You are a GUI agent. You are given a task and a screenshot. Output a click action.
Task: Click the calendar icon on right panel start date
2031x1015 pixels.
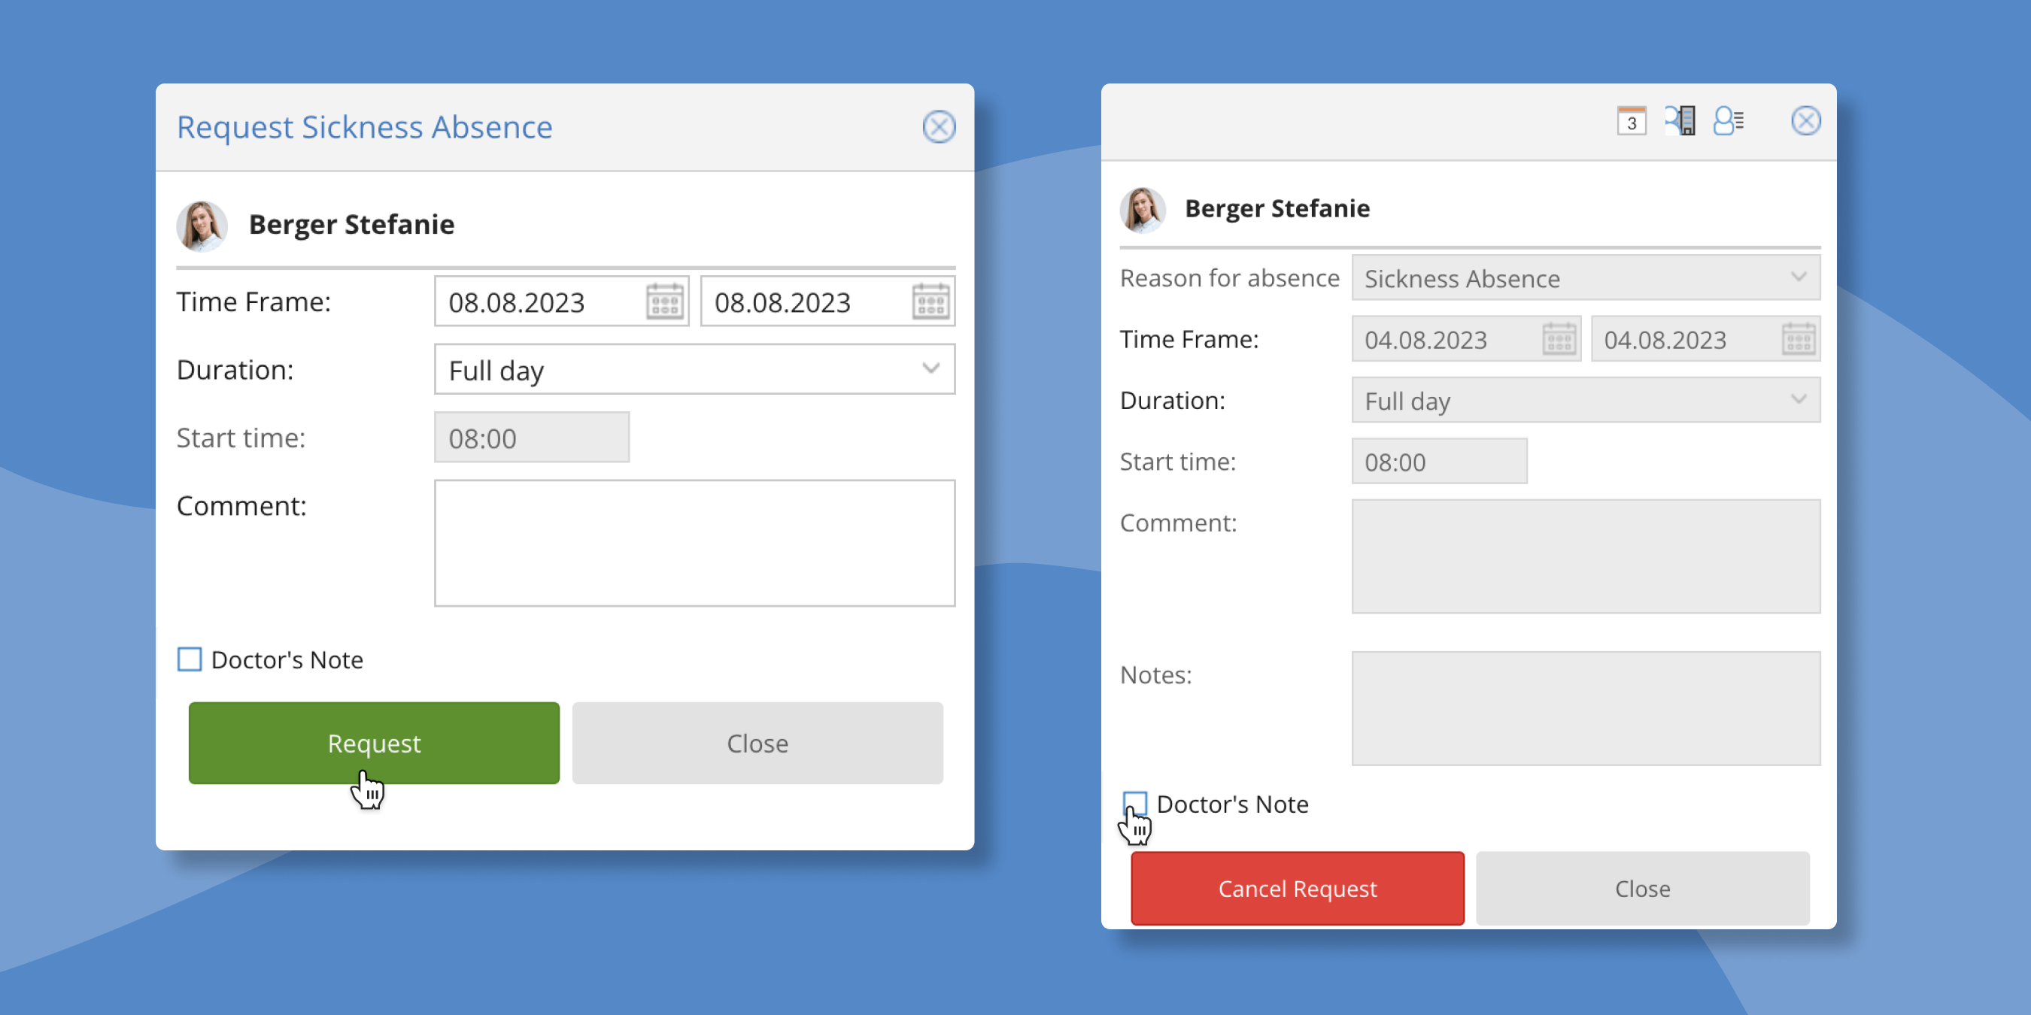pyautogui.click(x=1557, y=339)
